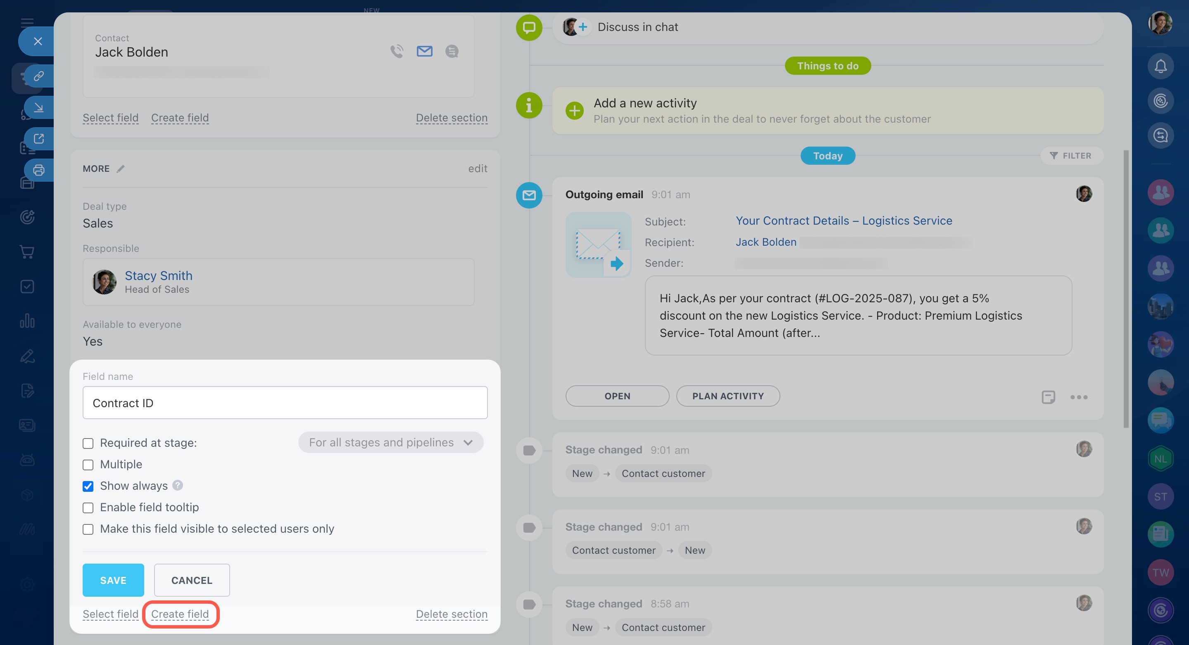Image resolution: width=1189 pixels, height=645 pixels.
Task: Open Stacy Smith responsible profile link
Action: coord(158,275)
